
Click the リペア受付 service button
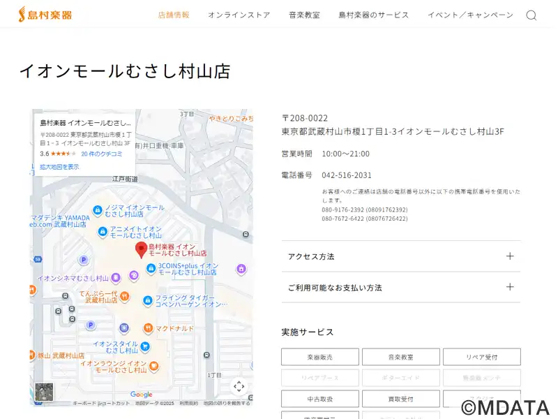pos(481,357)
